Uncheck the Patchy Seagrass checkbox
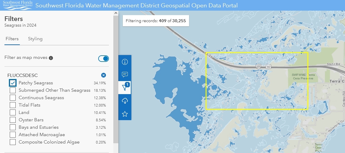The width and height of the screenshot is (345, 153). click(13, 83)
